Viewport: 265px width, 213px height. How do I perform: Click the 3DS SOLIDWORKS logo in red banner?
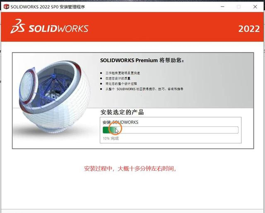coord(49,27)
